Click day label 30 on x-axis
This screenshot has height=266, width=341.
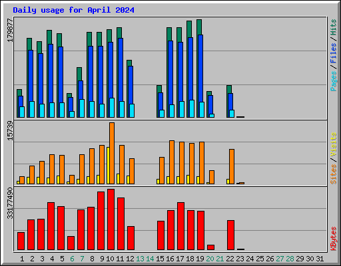coord(310,259)
